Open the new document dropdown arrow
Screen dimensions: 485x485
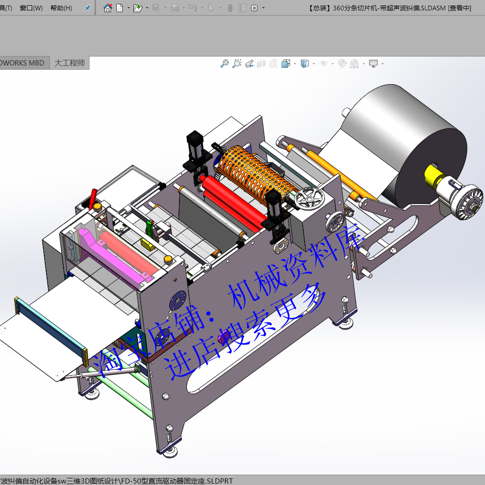click(129, 8)
